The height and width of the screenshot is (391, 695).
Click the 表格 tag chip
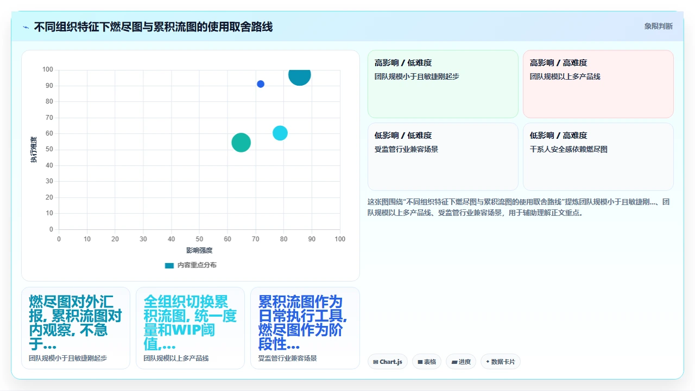pyautogui.click(x=427, y=362)
